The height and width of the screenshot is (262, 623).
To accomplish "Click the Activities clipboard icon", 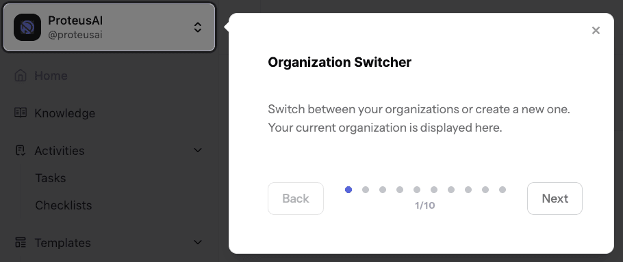I will (21, 150).
